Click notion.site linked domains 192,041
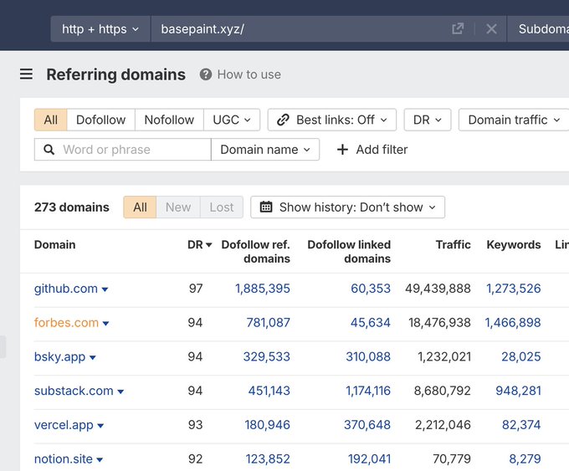This screenshot has height=471, width=569. tap(369, 459)
